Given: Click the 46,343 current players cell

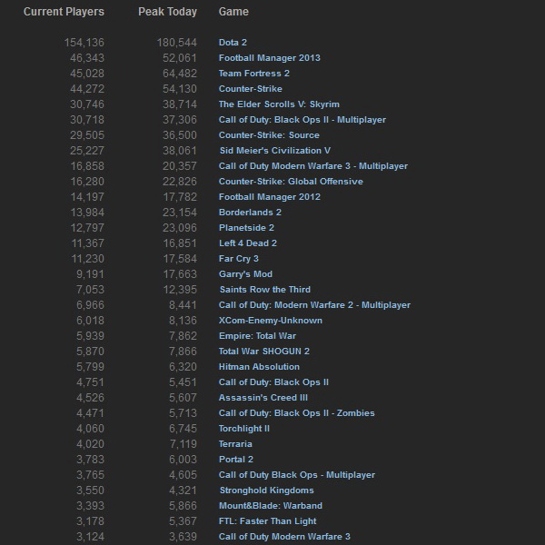Looking at the screenshot, I should click(87, 58).
